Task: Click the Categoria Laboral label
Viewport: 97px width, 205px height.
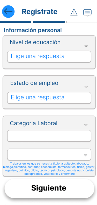Action: 34,123
